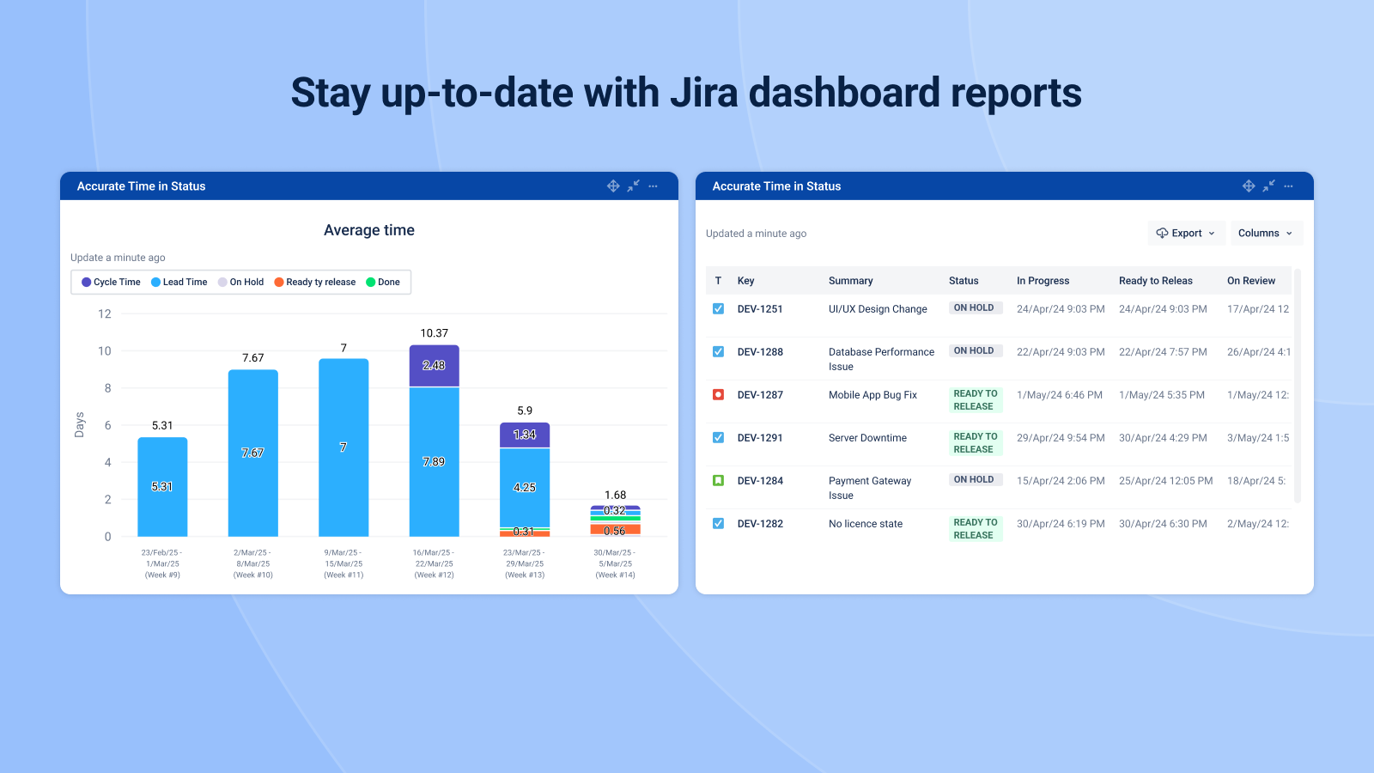Open issue DEV-1288
The width and height of the screenshot is (1374, 773).
(760, 352)
